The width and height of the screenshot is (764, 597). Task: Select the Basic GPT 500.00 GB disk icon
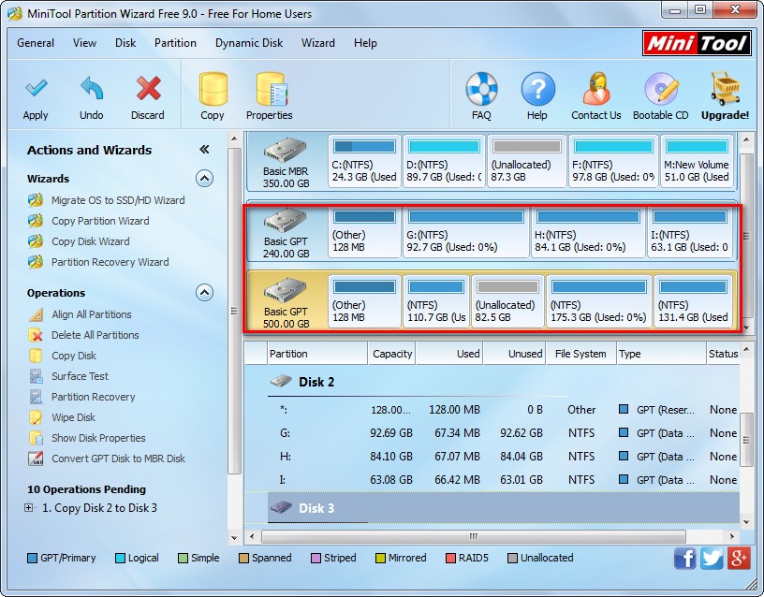tap(285, 290)
